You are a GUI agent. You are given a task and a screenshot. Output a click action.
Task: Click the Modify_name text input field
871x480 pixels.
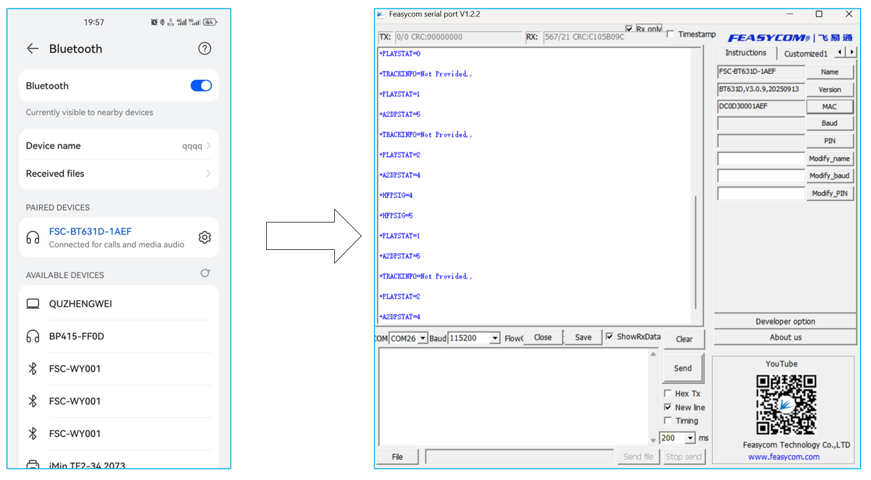[x=761, y=159]
